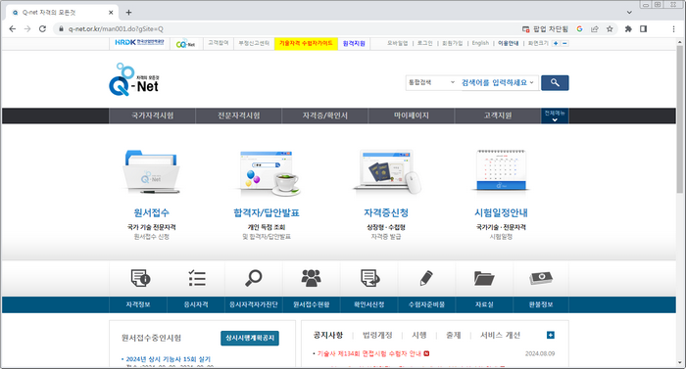
Task: Switch to the 서비스 개선 tab
Action: (x=500, y=336)
